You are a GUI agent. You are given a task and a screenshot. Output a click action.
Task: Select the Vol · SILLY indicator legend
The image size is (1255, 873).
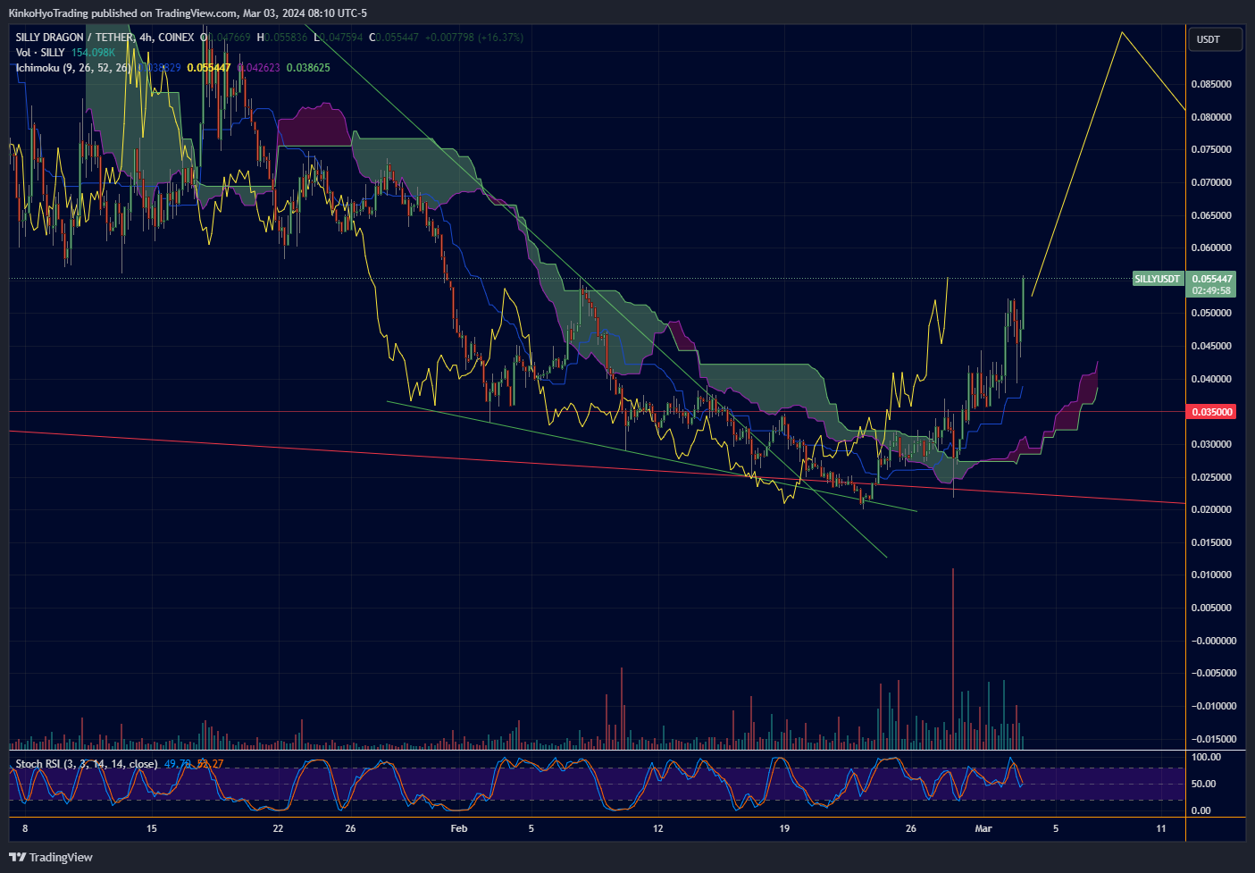(40, 53)
